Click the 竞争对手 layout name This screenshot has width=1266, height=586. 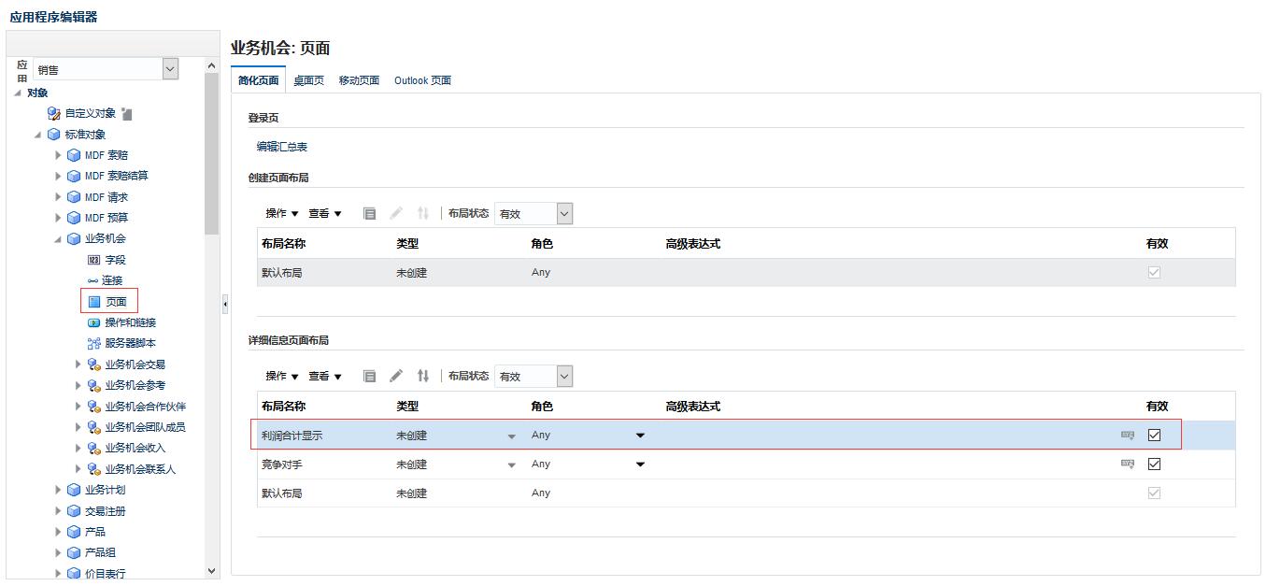282,465
